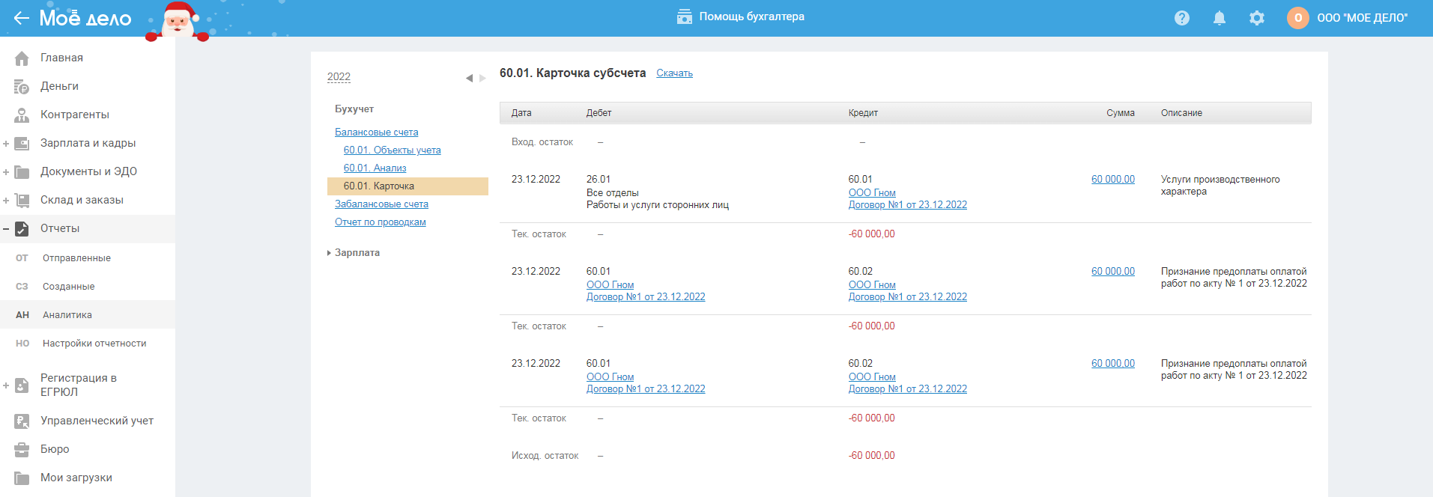Click the Скачать download link
Screen dimensions: 1433x497
click(674, 73)
